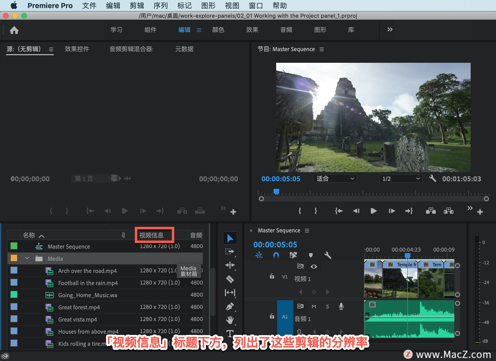Screen dimensions: 496x361
Task: Select the Type tool
Action: [x=230, y=333]
